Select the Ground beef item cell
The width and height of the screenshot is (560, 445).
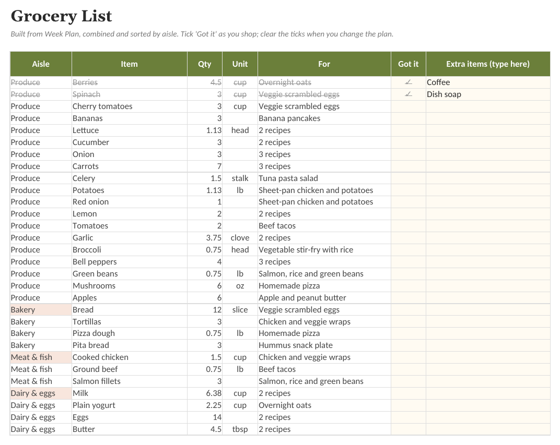[129, 369]
